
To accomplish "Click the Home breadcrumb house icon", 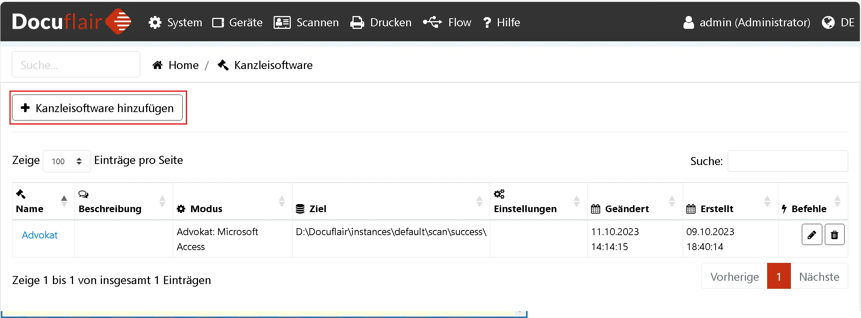I will click(x=157, y=65).
